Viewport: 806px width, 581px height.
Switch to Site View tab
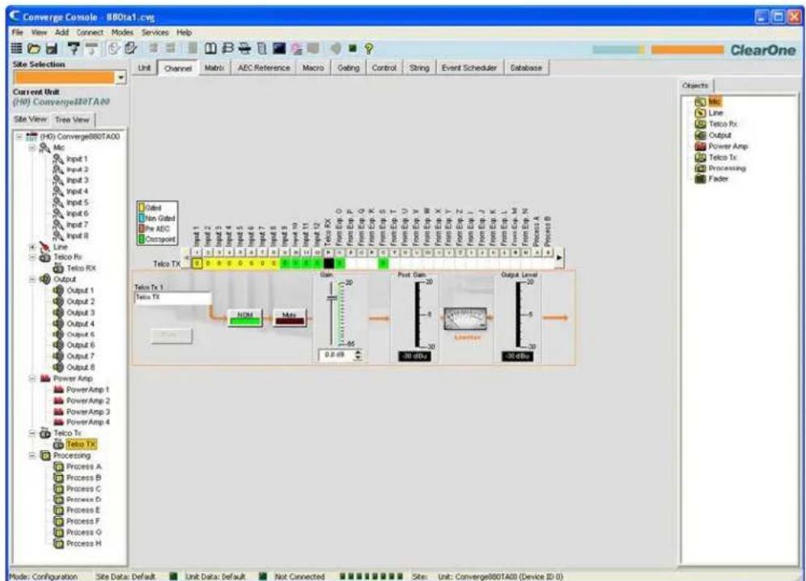pos(30,119)
